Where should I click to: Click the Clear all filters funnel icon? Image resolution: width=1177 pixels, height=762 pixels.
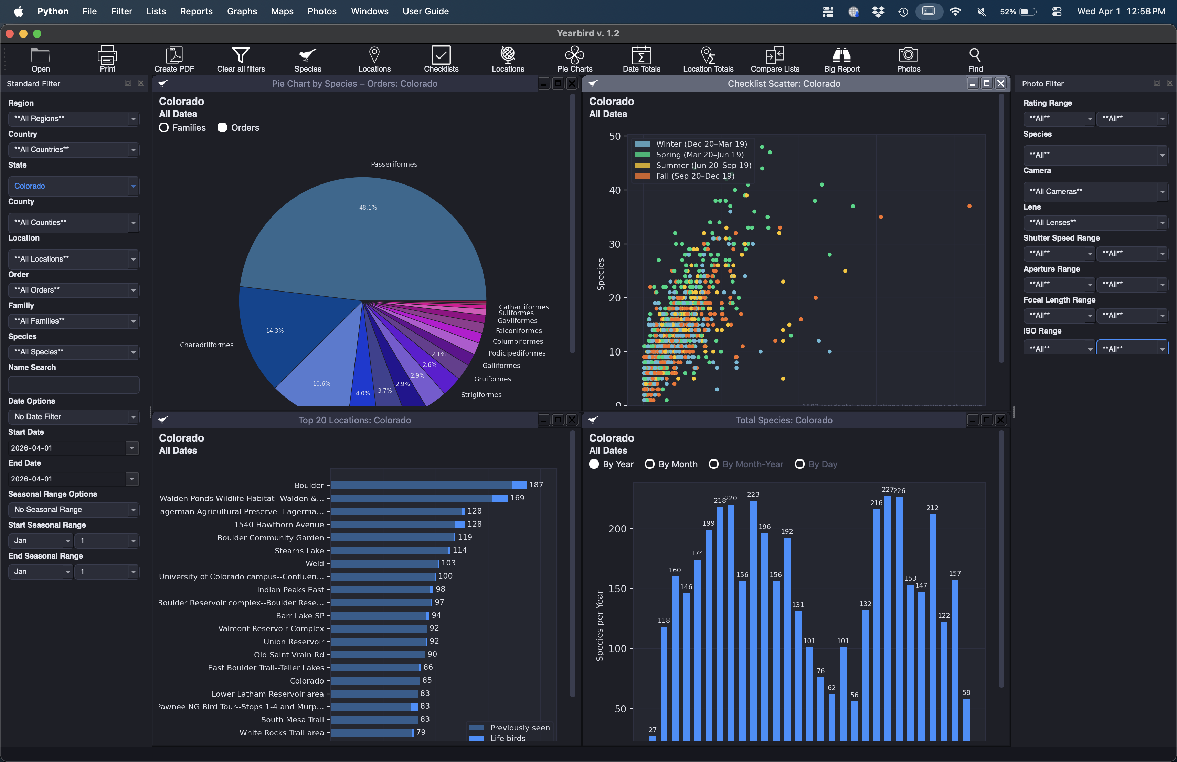(x=241, y=55)
